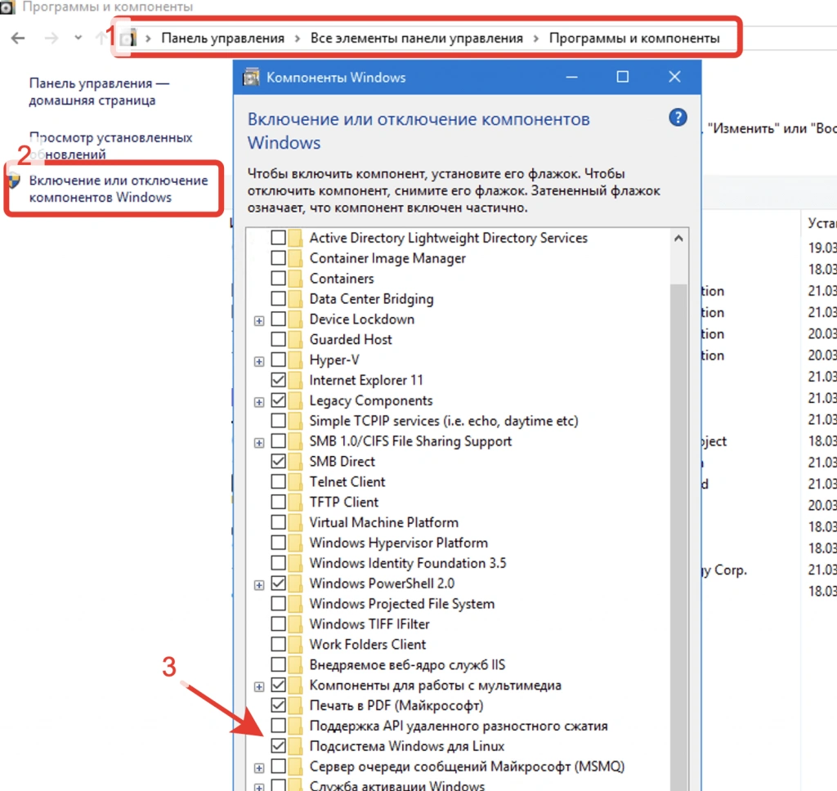Enable Active Directory Lightweight Directory Services checkbox
This screenshot has height=791, width=837.
tap(278, 238)
